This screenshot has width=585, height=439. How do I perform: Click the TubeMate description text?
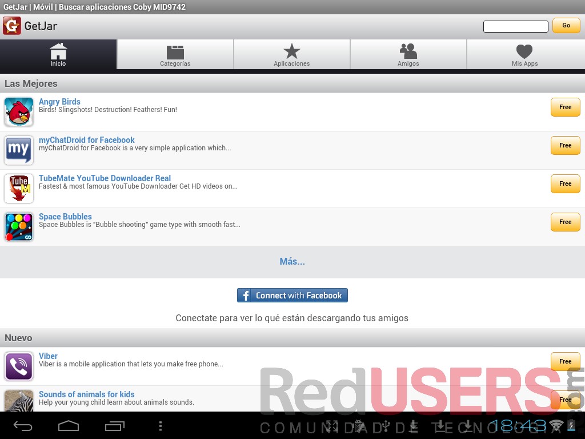click(138, 186)
